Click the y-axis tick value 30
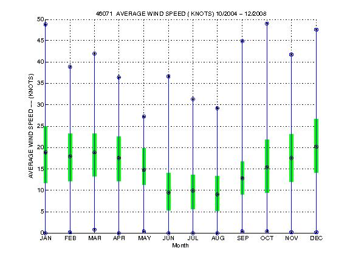 [40, 105]
